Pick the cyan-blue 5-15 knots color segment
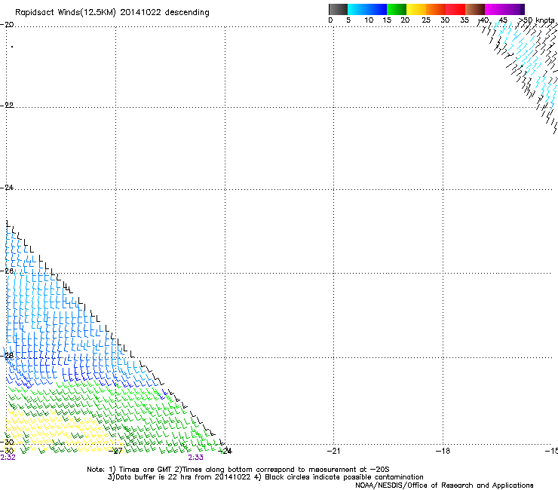 pos(367,9)
